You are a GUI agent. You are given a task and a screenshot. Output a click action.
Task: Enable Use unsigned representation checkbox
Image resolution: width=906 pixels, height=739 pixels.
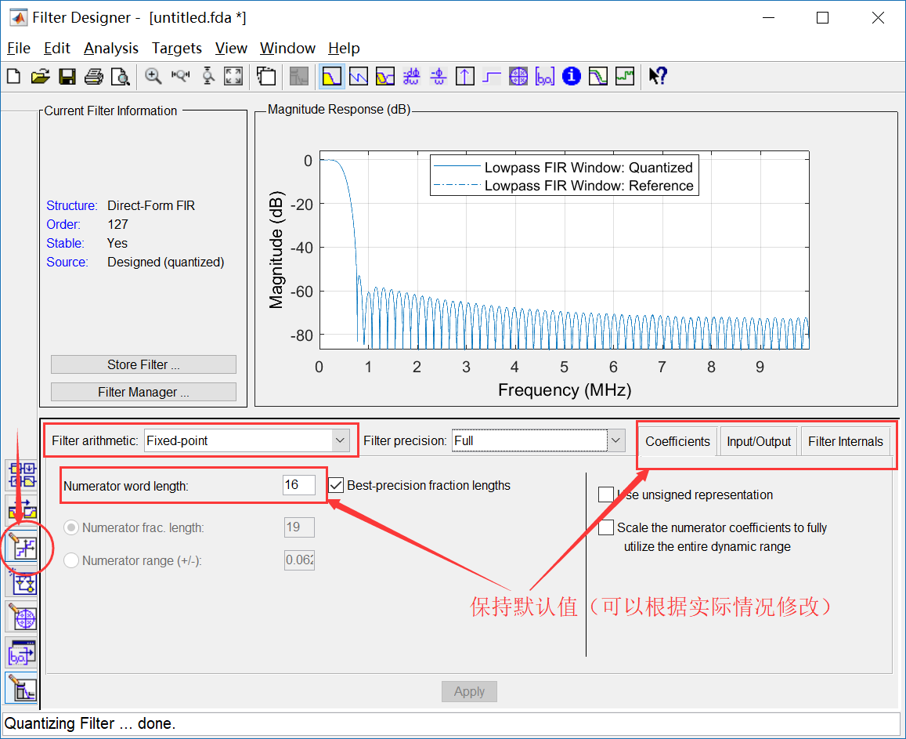click(x=606, y=494)
